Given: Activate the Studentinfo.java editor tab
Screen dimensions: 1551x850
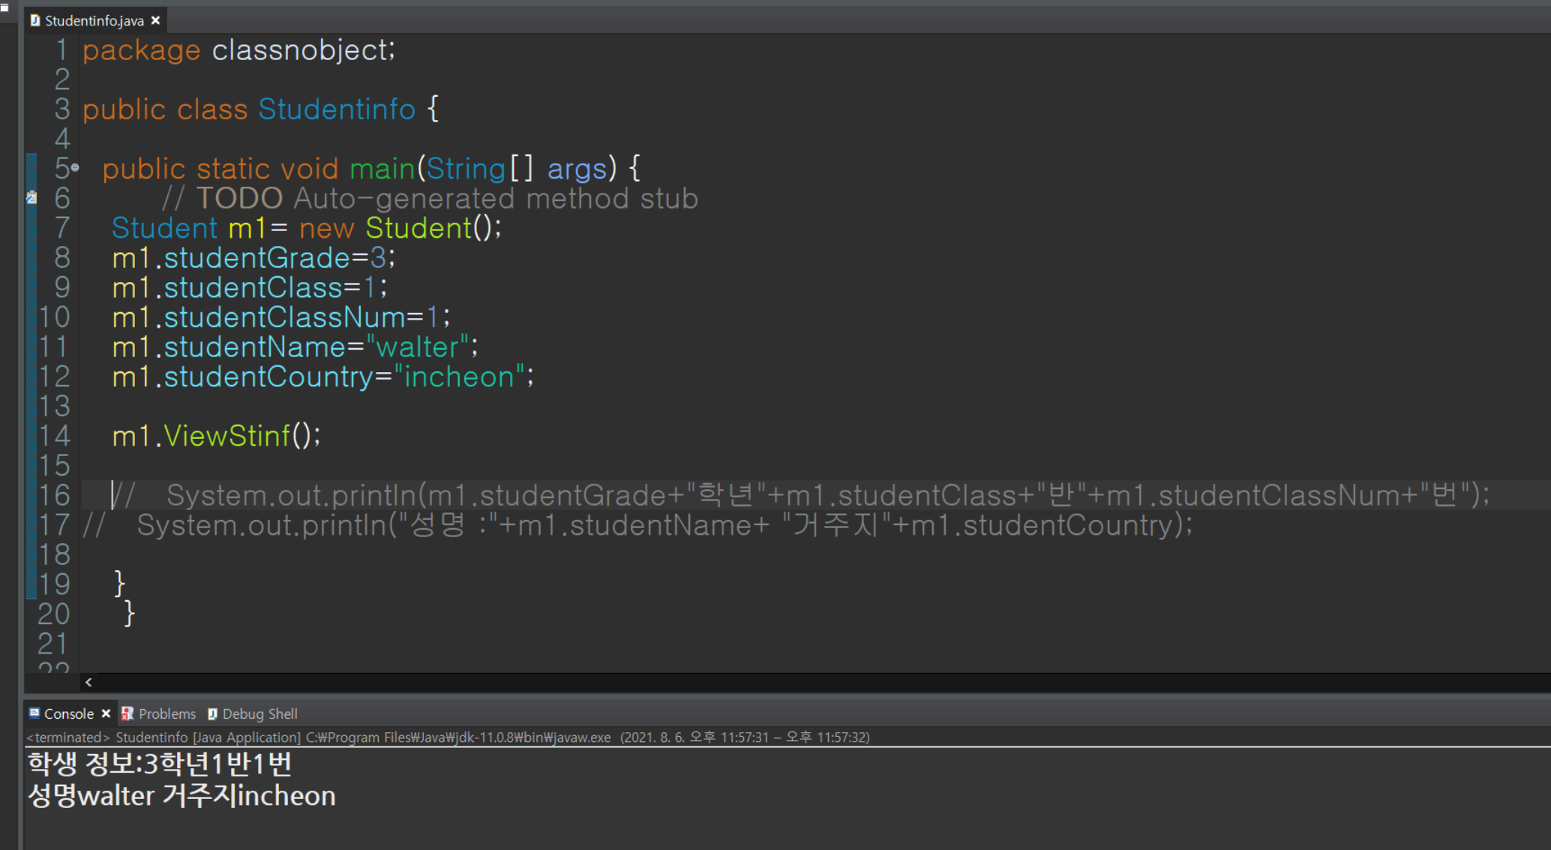Looking at the screenshot, I should [94, 20].
